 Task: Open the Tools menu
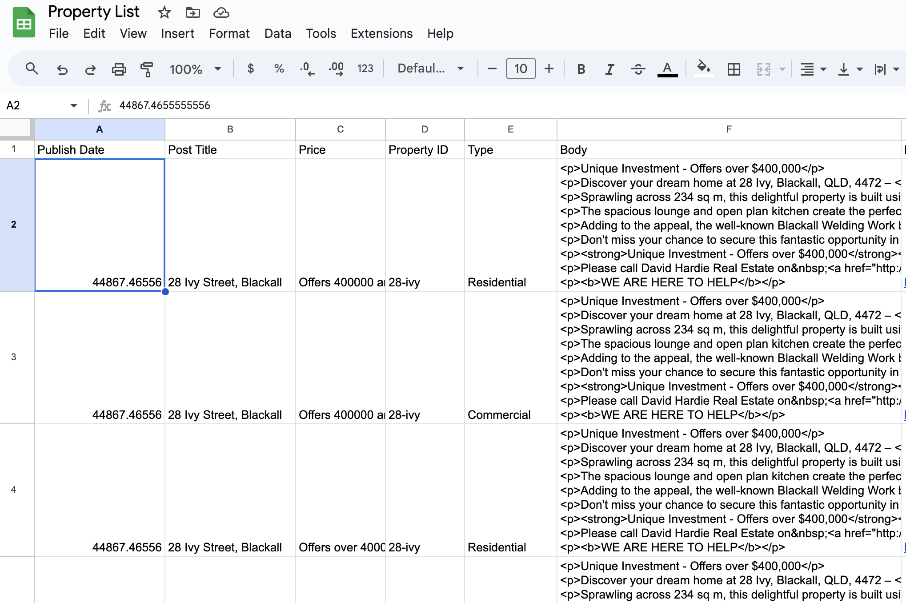[321, 33]
